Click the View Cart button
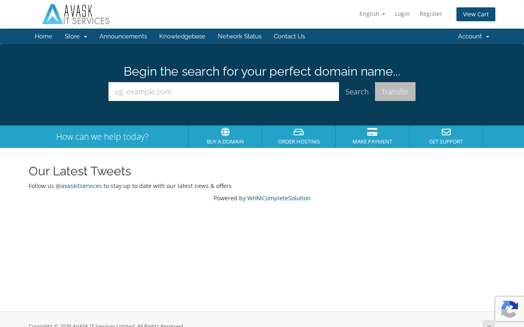 click(476, 14)
